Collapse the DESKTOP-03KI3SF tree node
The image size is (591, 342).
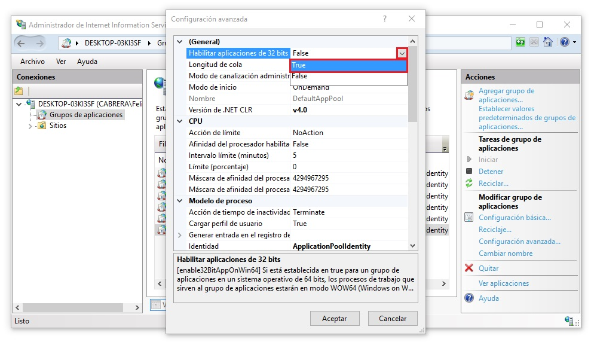click(x=19, y=104)
